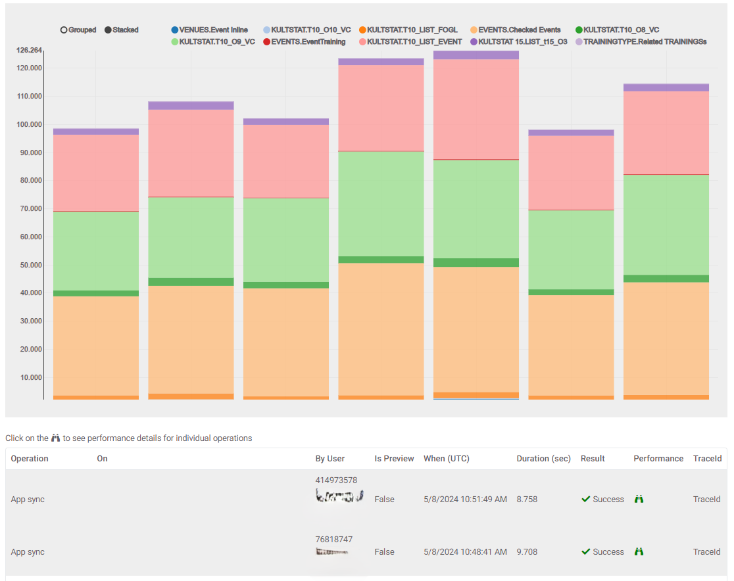Click the tallest stacked bar's orange segment
Image resolution: width=734 pixels, height=581 pixels.
[476, 395]
